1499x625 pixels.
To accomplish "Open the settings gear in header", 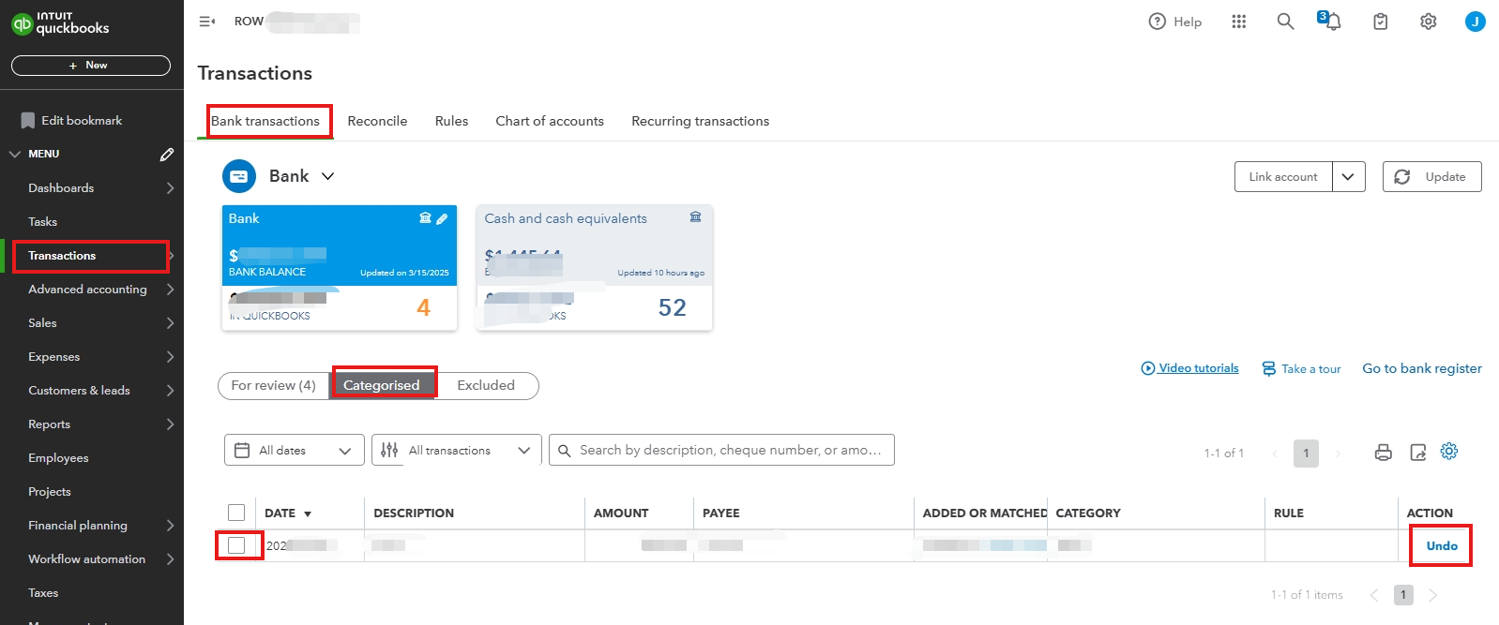I will [1428, 22].
